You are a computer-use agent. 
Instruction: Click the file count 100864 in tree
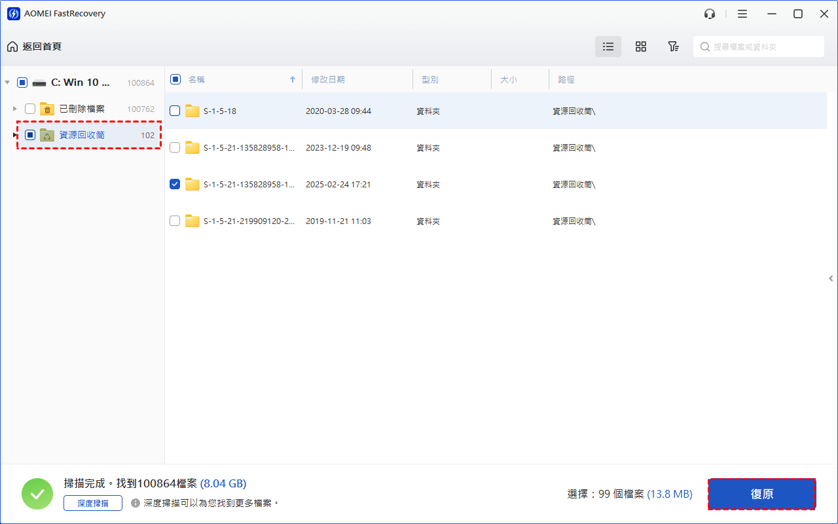click(x=141, y=83)
